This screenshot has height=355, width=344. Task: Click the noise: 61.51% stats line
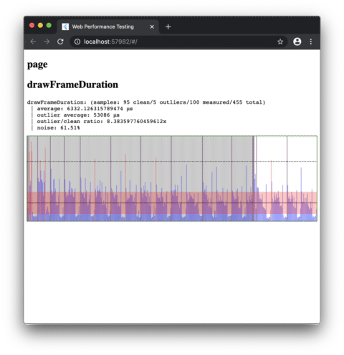[58, 128]
